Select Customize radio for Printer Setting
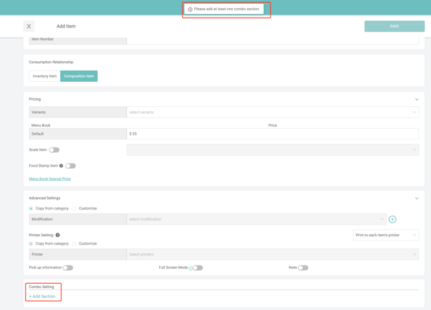Viewport: 431px width, 310px height. [74, 244]
